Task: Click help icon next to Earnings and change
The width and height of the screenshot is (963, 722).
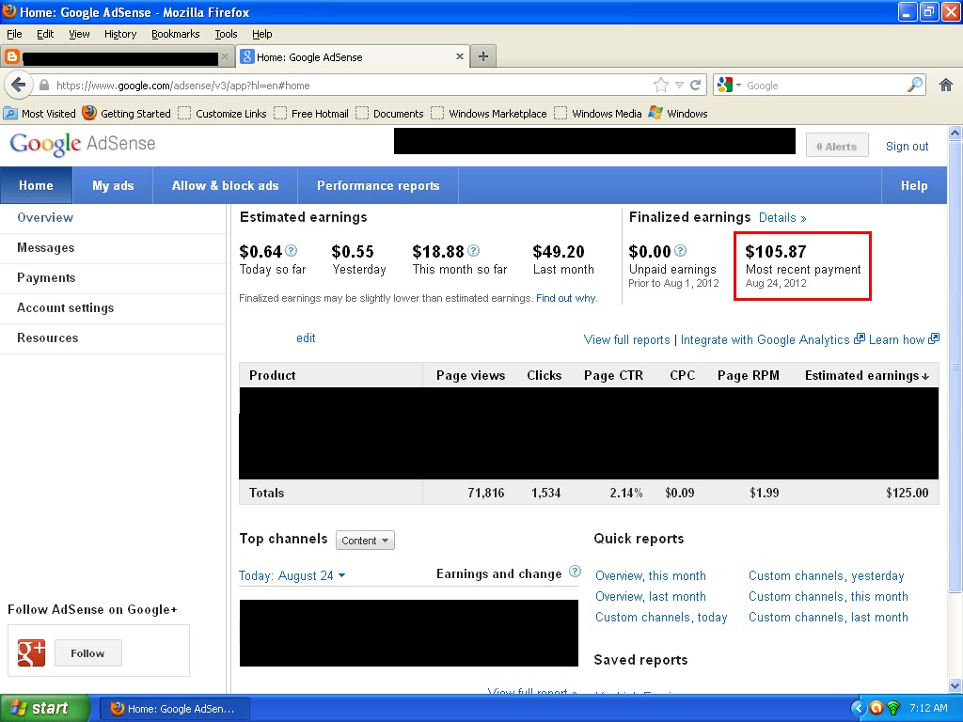Action: click(575, 572)
